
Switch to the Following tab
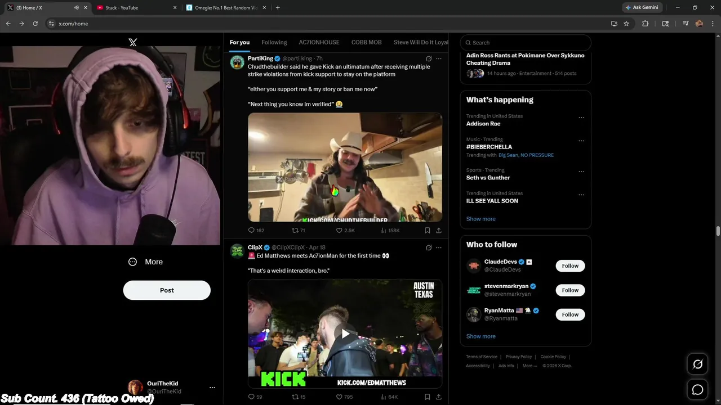[x=274, y=42]
